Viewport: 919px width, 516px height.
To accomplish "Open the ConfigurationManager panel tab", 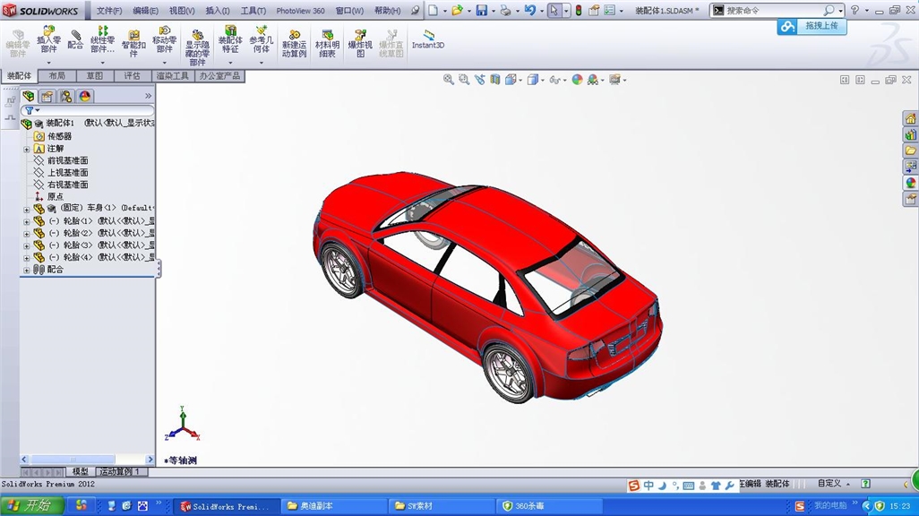I will (x=66, y=96).
